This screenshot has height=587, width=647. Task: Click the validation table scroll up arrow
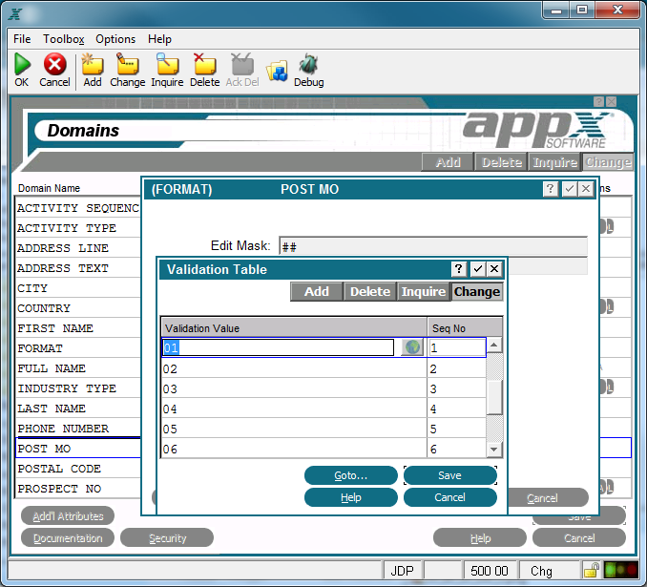pyautogui.click(x=494, y=346)
